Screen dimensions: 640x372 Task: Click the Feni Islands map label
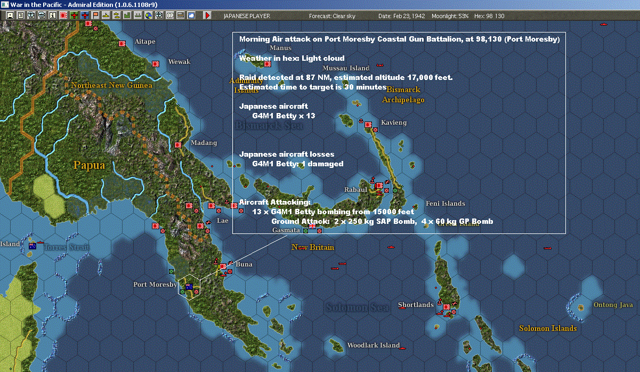coord(445,204)
